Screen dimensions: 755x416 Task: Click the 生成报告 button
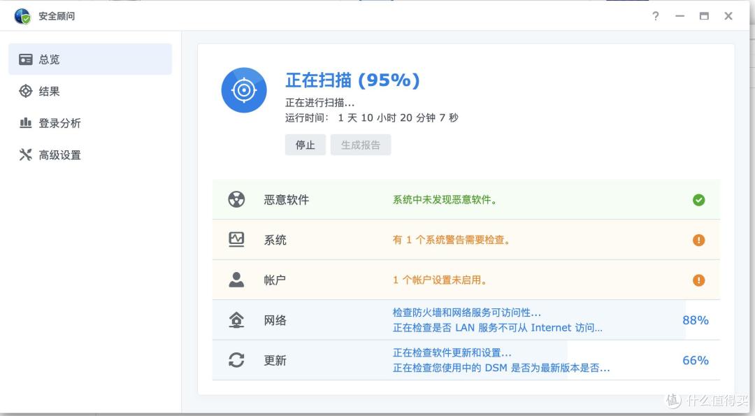tap(361, 145)
